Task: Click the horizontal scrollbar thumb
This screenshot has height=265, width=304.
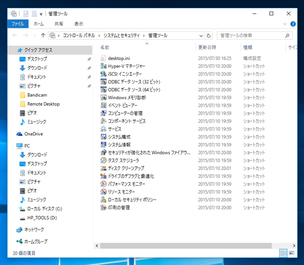Action: (x=186, y=246)
